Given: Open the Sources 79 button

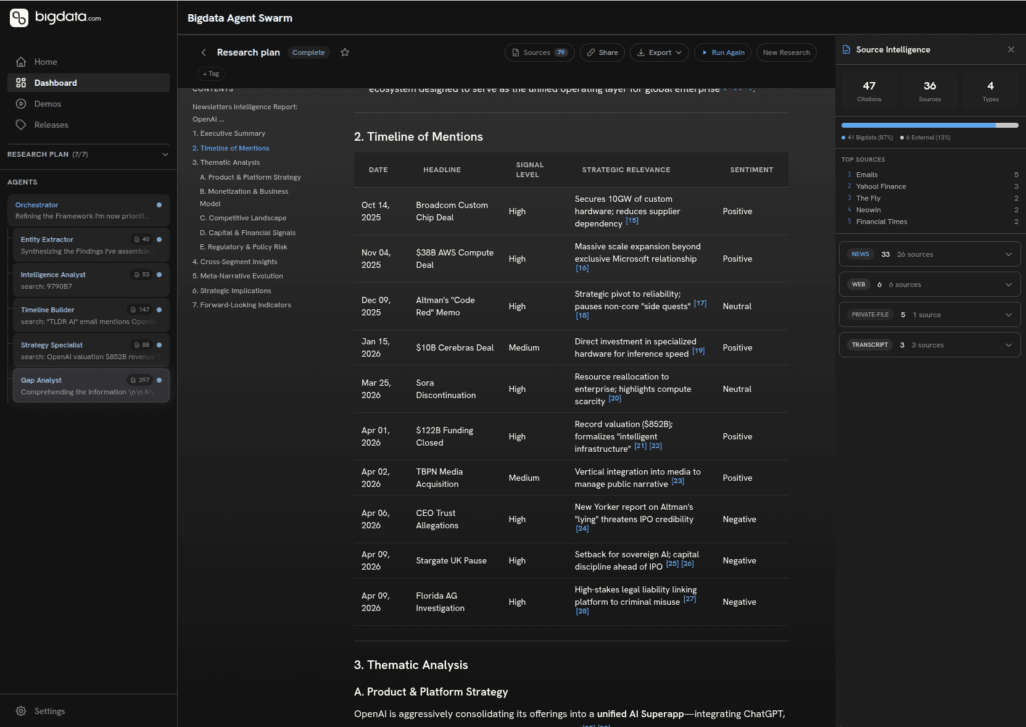Looking at the screenshot, I should [x=540, y=52].
